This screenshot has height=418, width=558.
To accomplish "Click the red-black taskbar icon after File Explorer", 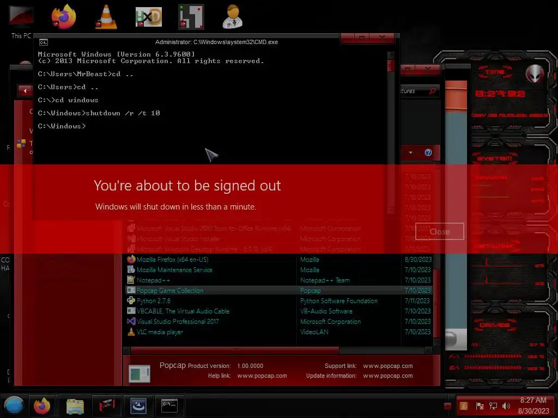I will pos(107,405).
